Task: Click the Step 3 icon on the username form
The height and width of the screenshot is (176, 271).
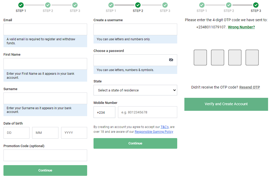Action: point(165,5)
